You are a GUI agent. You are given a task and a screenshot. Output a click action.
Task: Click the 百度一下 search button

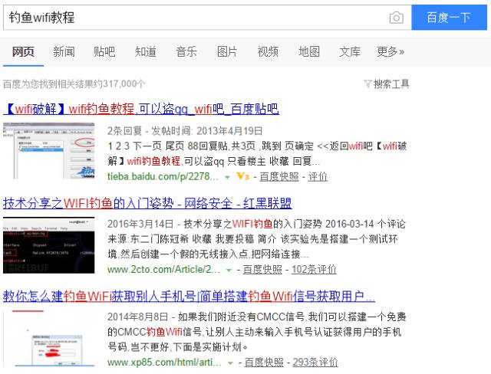[449, 18]
